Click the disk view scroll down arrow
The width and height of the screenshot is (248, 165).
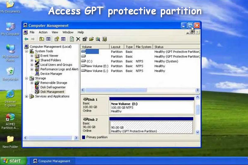198,132
